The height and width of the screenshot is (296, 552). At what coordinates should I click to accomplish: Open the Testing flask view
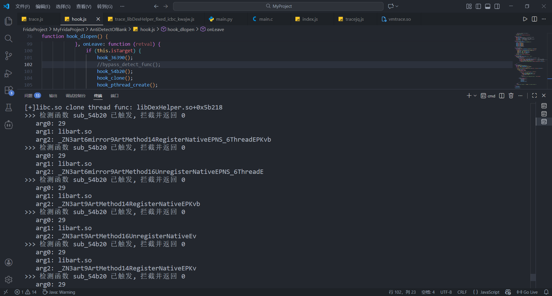click(x=9, y=107)
